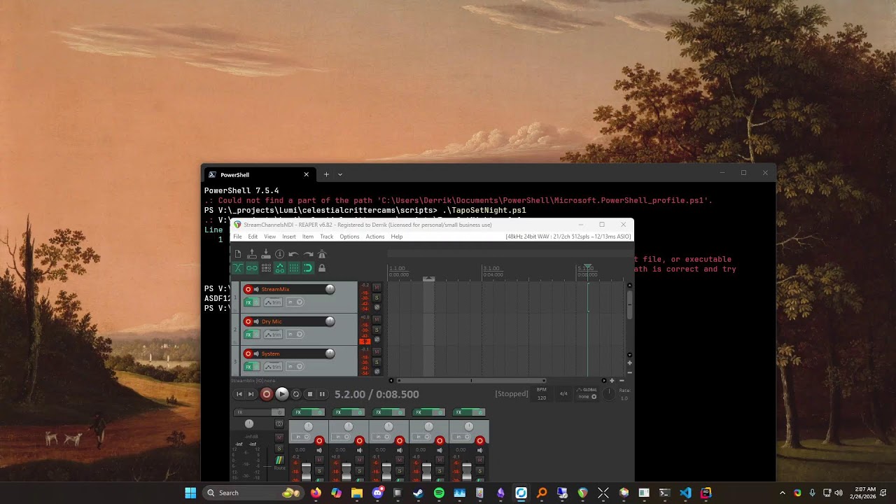Open the Track menu in REAPER
The image size is (896, 504).
tap(326, 237)
